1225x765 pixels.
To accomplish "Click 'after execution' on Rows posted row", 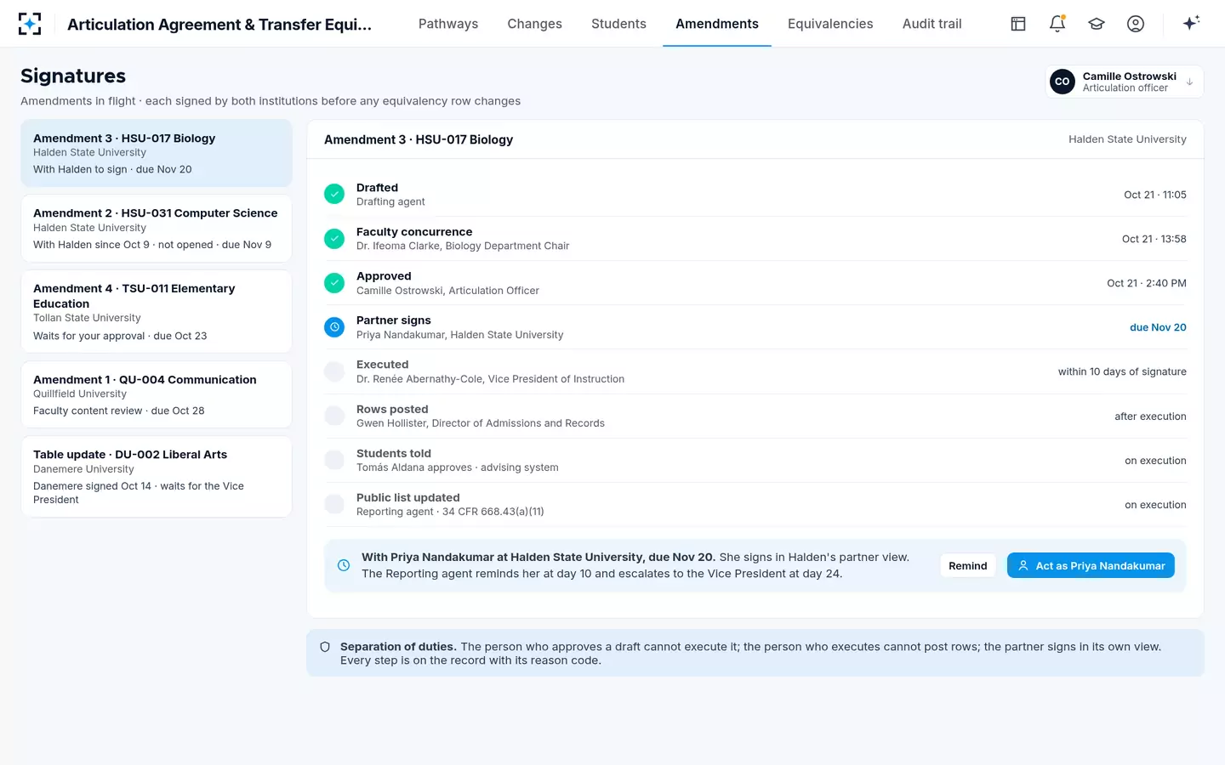I will (x=1150, y=416).
